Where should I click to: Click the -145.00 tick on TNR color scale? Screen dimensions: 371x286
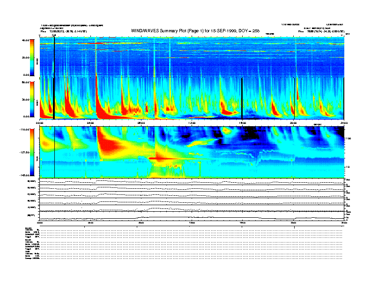tap(24, 175)
